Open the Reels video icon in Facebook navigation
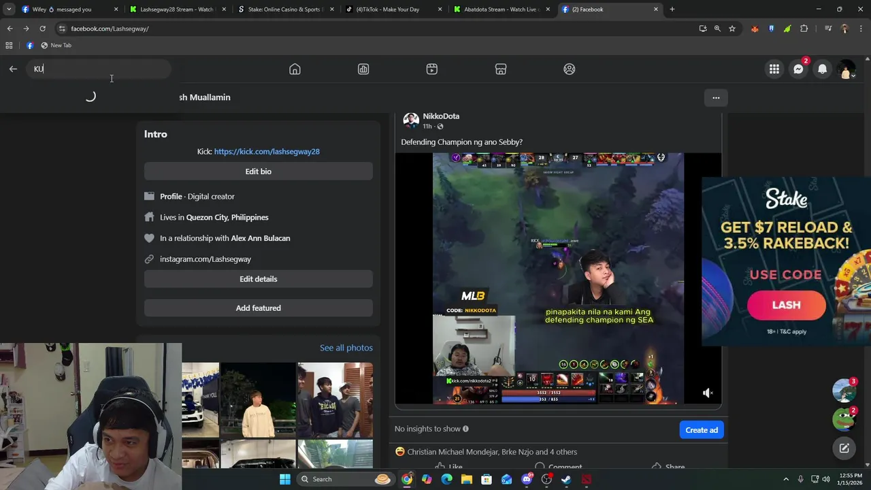The height and width of the screenshot is (490, 871). tap(432, 69)
